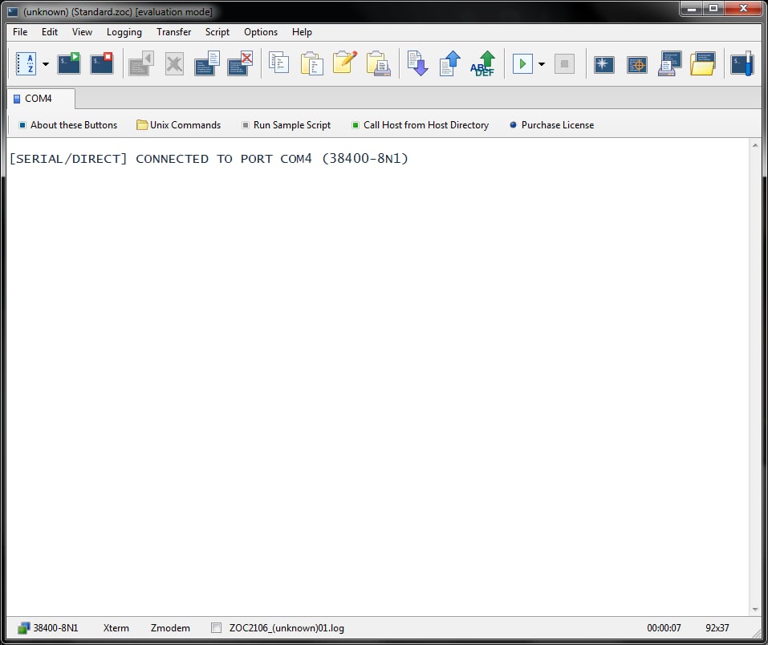768x645 pixels.
Task: Maximize the ZOC window
Action: (x=713, y=8)
